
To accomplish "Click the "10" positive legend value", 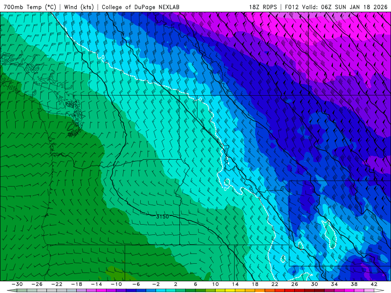I will [216, 284].
